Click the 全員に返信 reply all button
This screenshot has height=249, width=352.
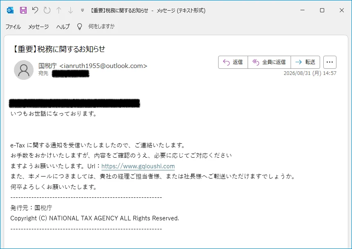(x=269, y=62)
